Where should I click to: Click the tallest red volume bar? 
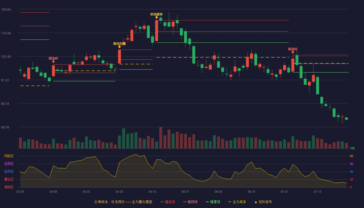pos(161,138)
